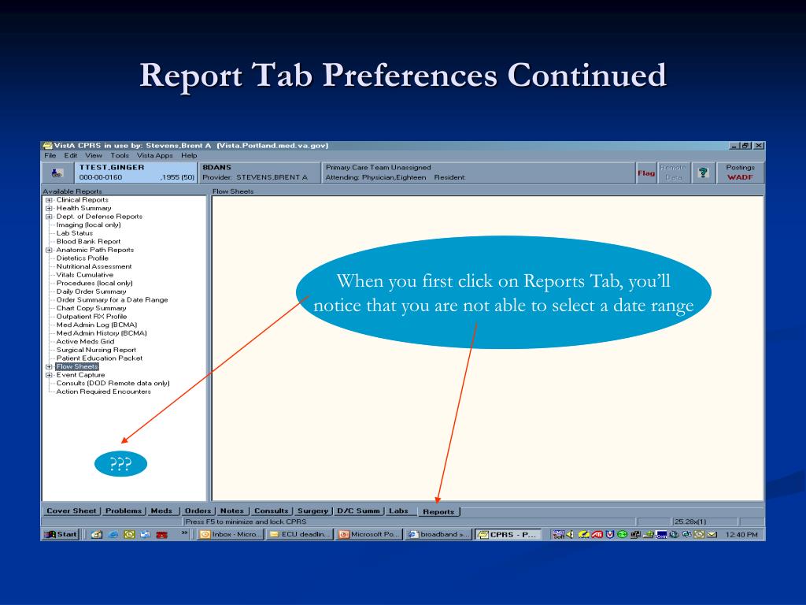
Task: Open the View menu
Action: (94, 155)
